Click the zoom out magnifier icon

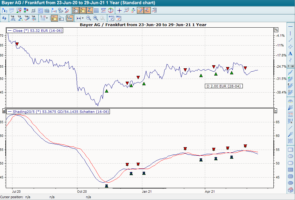point(89,18)
